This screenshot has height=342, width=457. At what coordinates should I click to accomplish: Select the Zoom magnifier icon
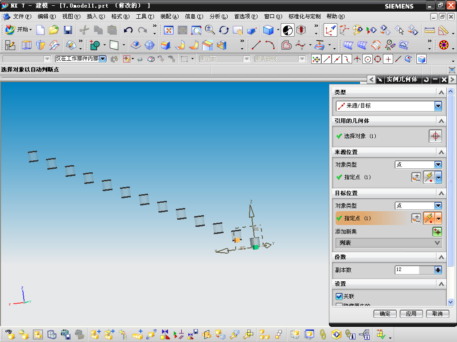tap(210, 30)
